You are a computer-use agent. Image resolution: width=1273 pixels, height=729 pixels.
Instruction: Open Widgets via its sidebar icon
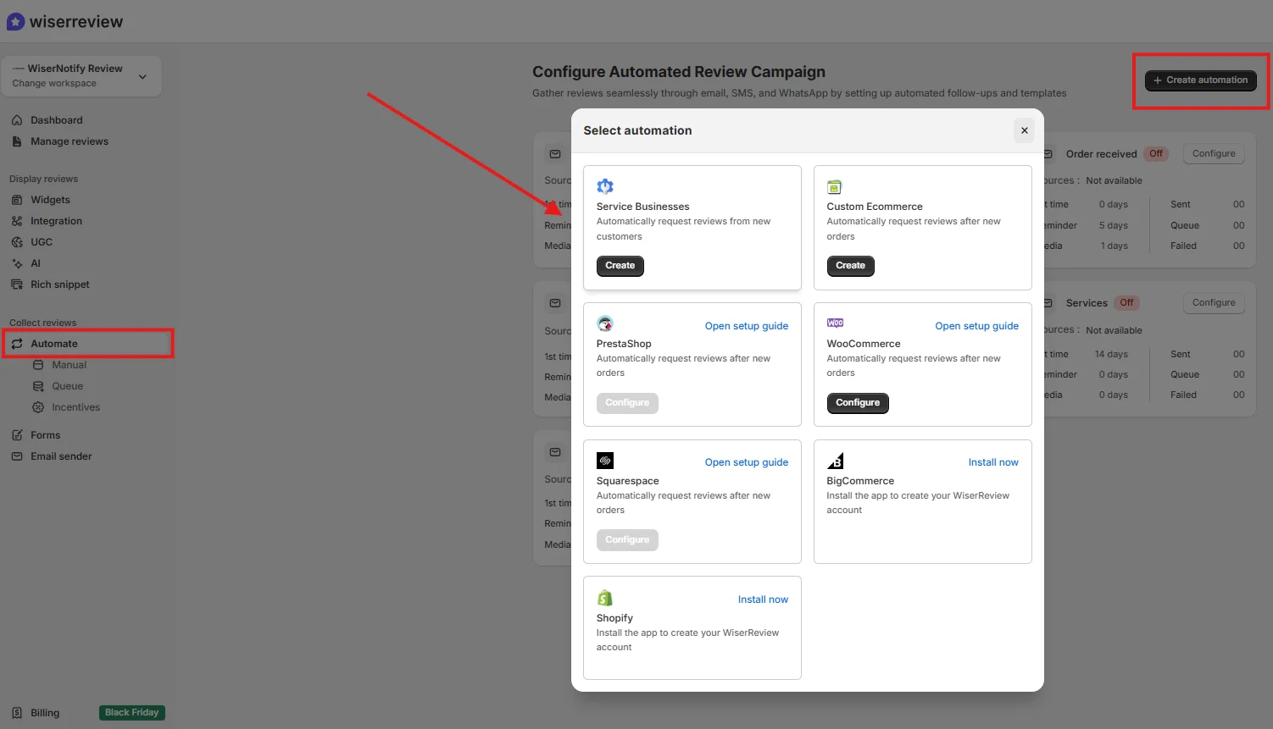19,199
